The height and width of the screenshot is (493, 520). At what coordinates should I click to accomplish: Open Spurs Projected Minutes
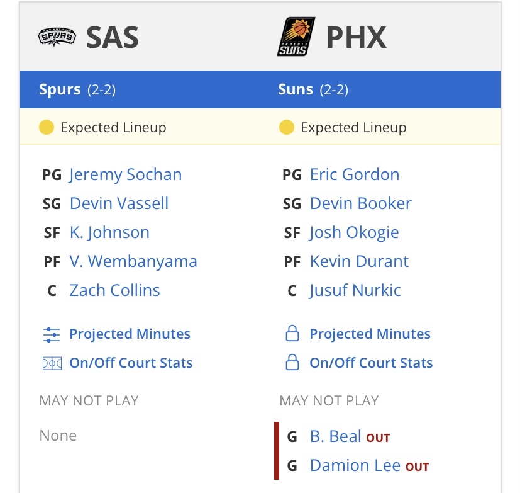[130, 334]
